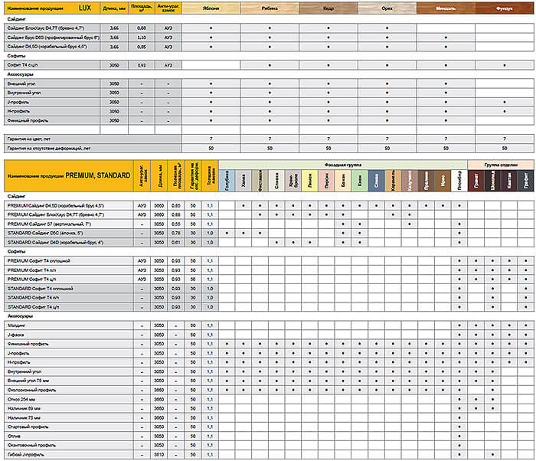Click the PREMIUM, STANDARD table title
The image size is (536, 461).
98,175
